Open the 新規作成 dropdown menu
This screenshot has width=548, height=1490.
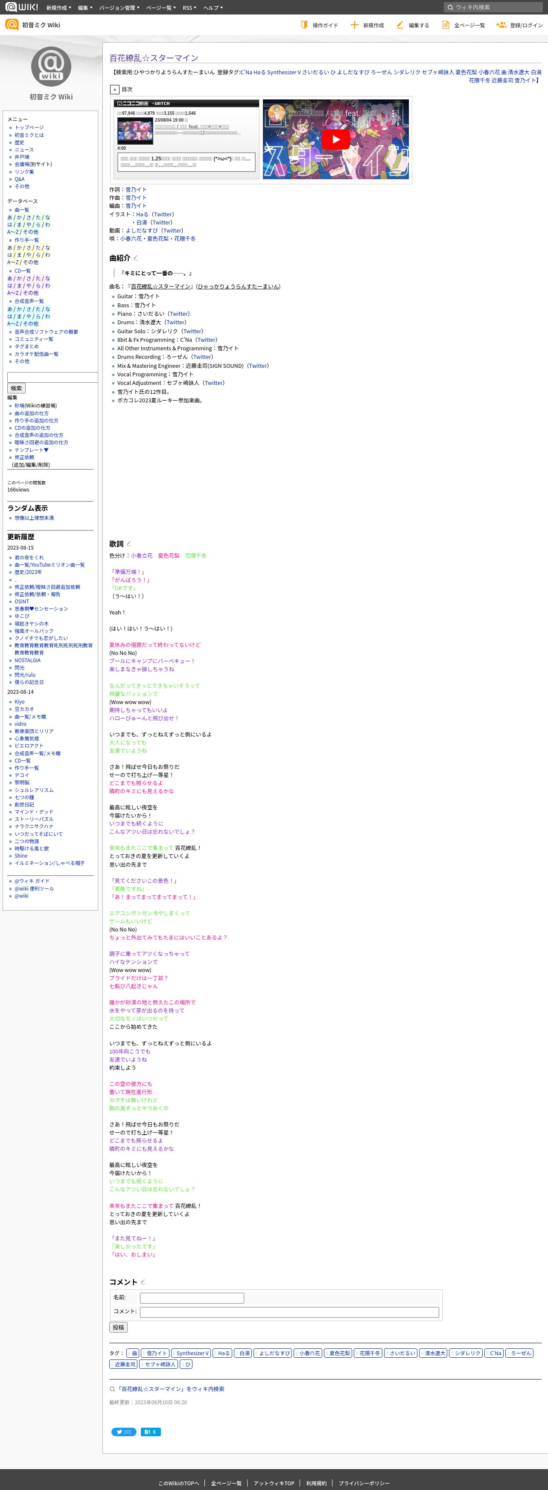pyautogui.click(x=58, y=8)
